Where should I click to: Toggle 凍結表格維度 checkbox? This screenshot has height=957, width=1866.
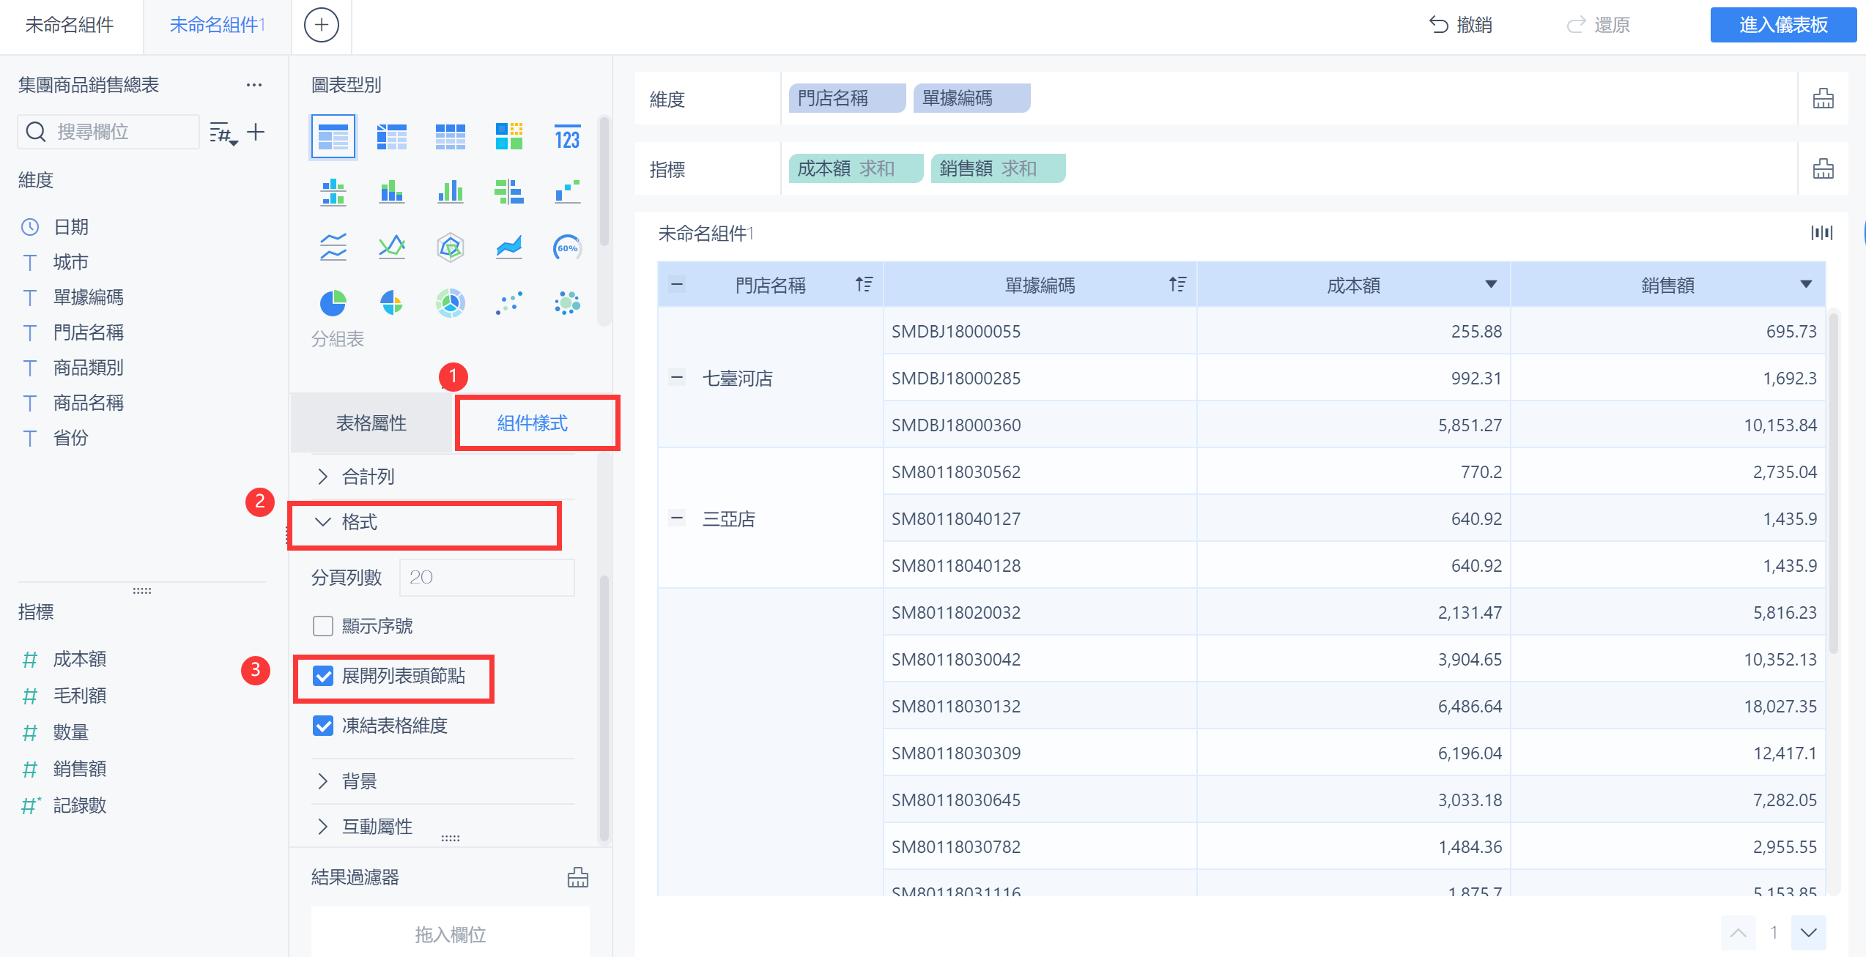[x=323, y=726]
